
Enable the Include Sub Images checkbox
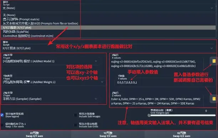click(x=76, y=115)
